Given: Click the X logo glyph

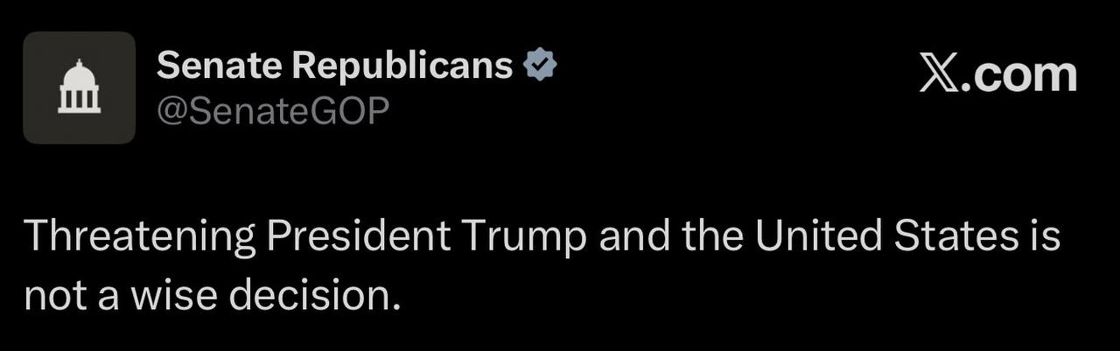Looking at the screenshot, I should [x=940, y=73].
